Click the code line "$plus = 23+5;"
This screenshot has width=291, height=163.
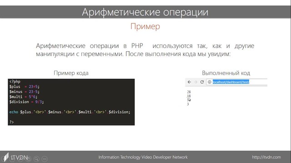pyautogui.click(x=24, y=86)
